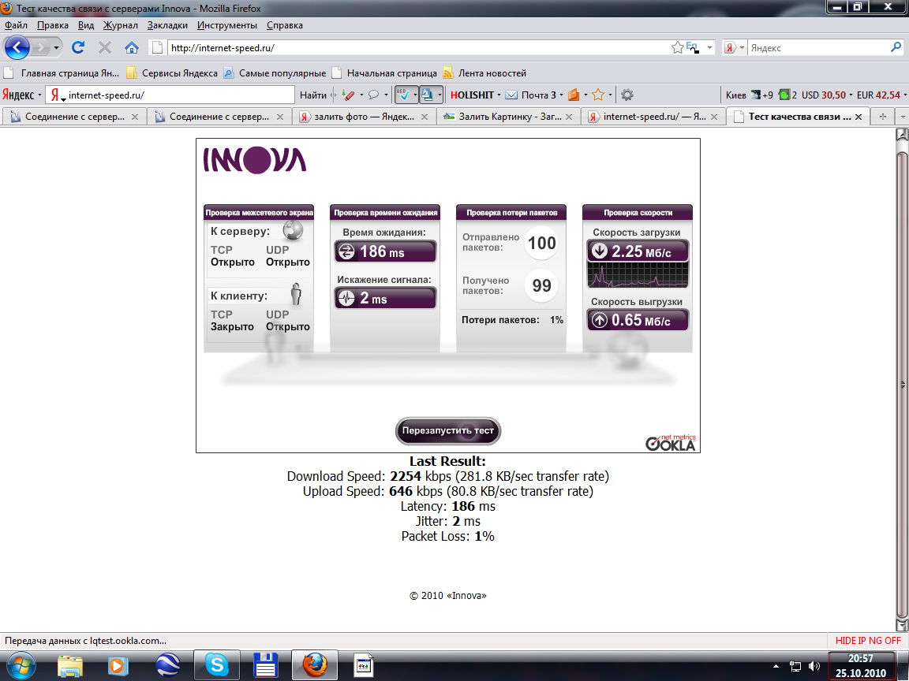The image size is (909, 681).
Task: Click the Ookla net metrics logo
Action: [x=671, y=443]
